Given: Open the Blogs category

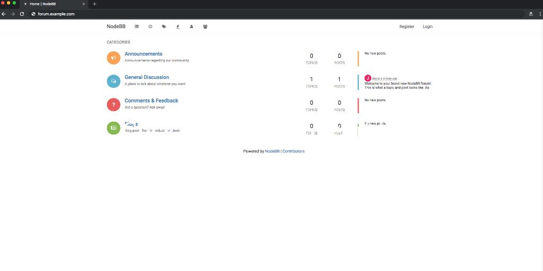Looking at the screenshot, I should click(132, 124).
